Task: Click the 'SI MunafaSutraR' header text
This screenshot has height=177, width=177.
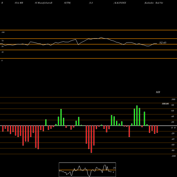Action: coord(44,3)
